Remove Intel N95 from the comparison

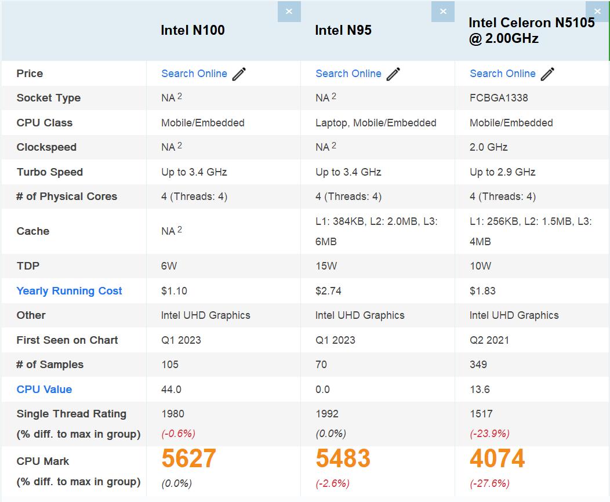point(443,11)
